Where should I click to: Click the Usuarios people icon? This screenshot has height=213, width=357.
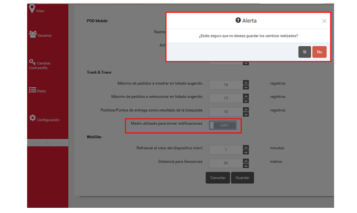33,34
